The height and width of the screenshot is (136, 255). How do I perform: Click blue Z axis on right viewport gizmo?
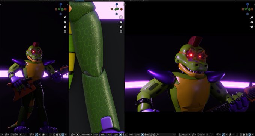pyautogui.click(x=247, y=4)
